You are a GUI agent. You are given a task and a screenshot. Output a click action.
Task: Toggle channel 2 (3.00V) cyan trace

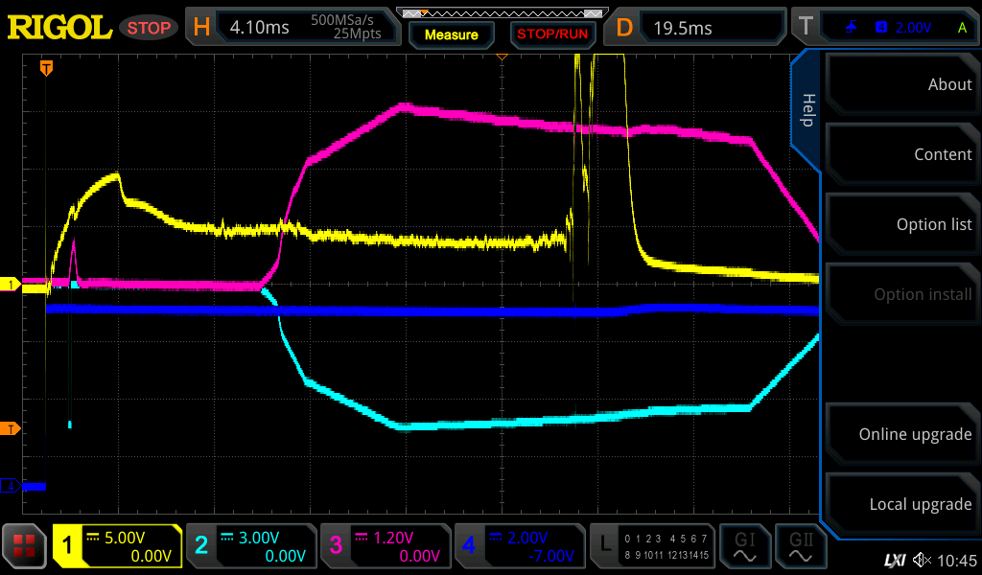[250, 547]
